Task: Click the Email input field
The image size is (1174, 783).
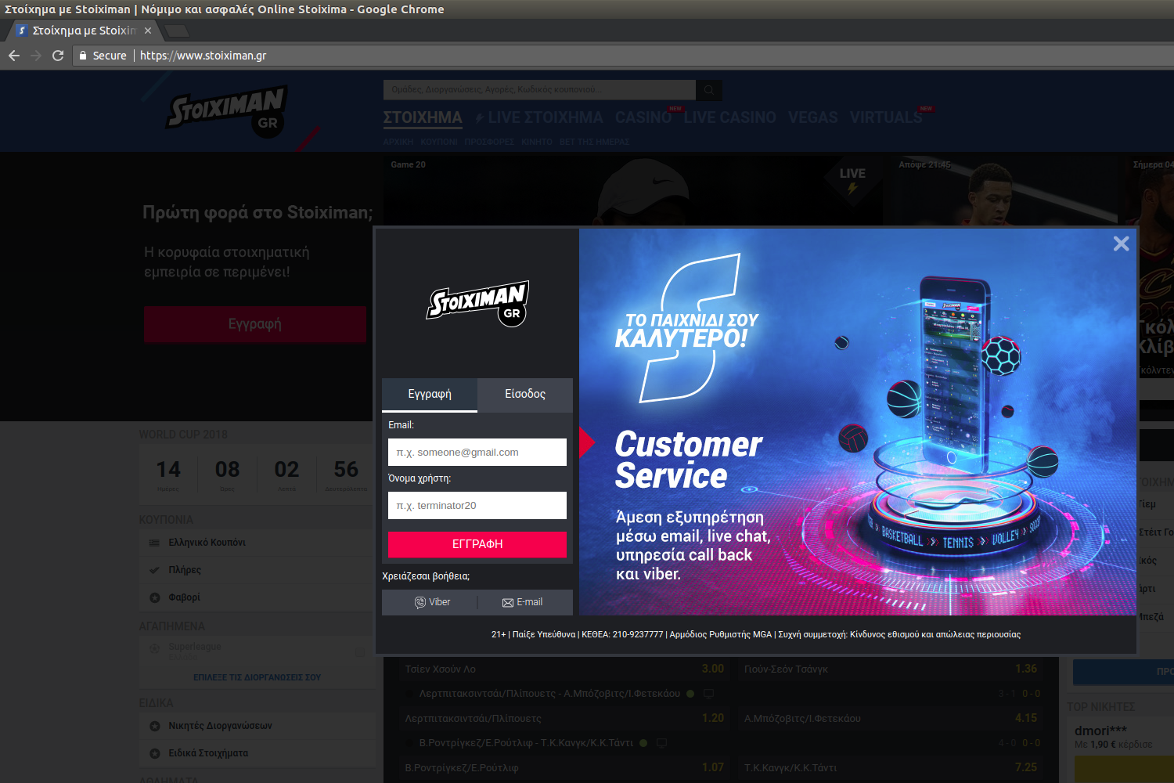Action: pyautogui.click(x=477, y=453)
